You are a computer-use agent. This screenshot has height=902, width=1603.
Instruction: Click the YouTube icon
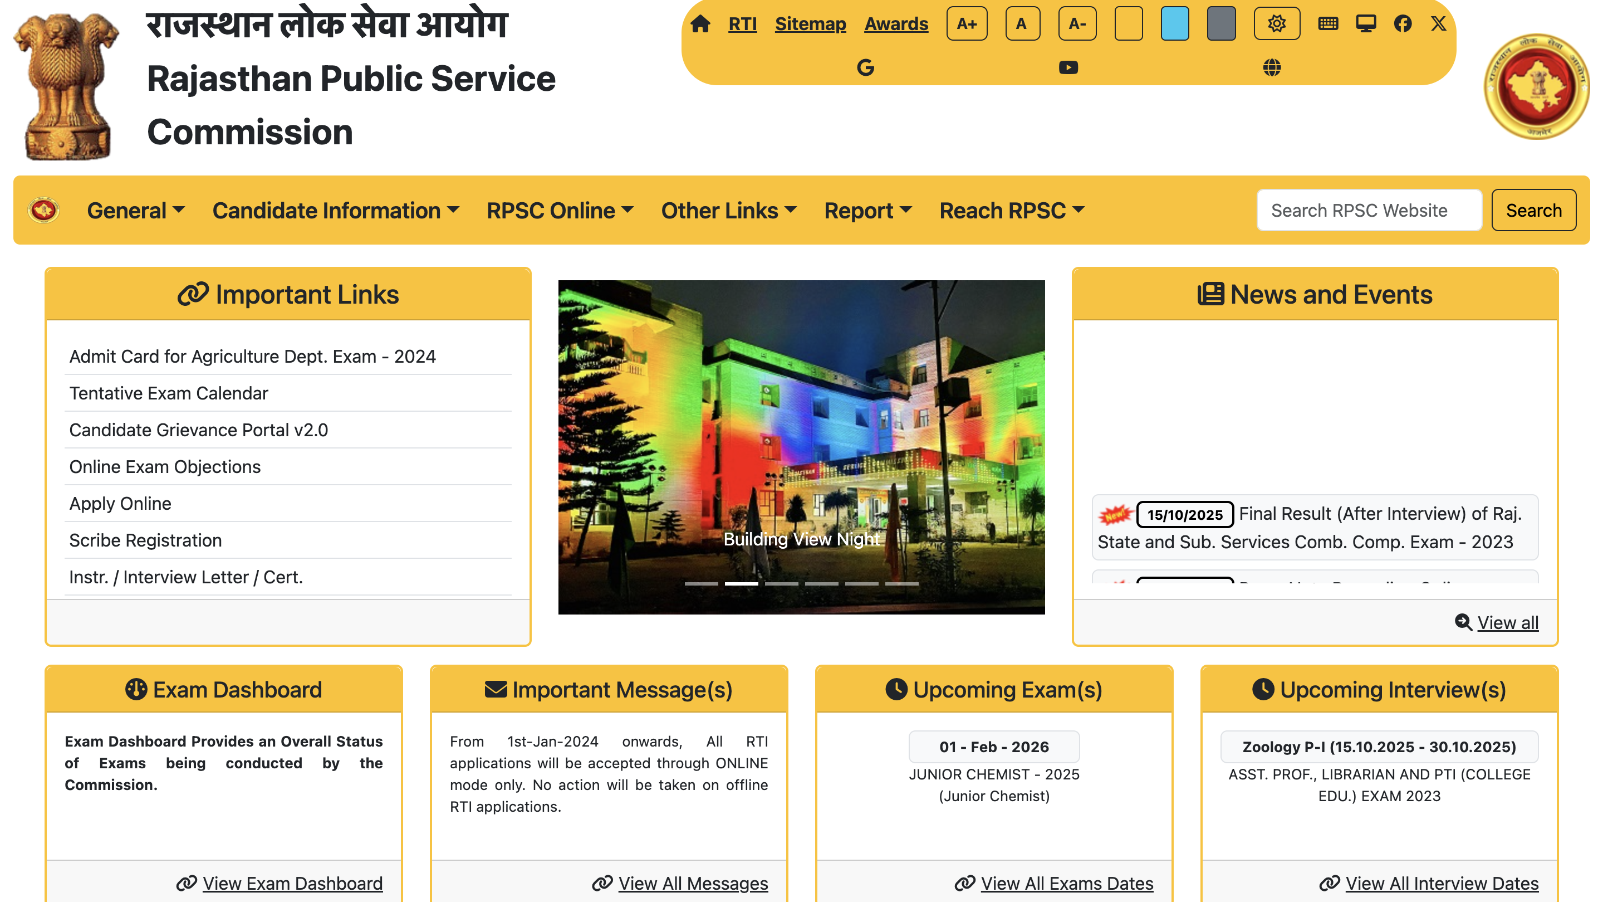1068,67
